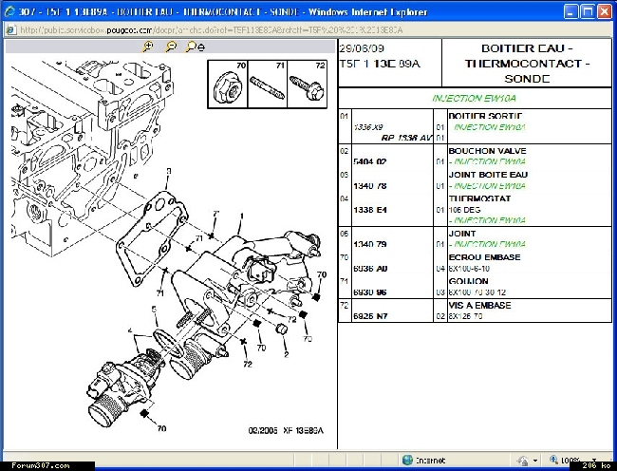Image resolution: width=617 pixels, height=471 pixels.
Task: Open thumbnail 72 flange screw picture
Action: click(308, 84)
